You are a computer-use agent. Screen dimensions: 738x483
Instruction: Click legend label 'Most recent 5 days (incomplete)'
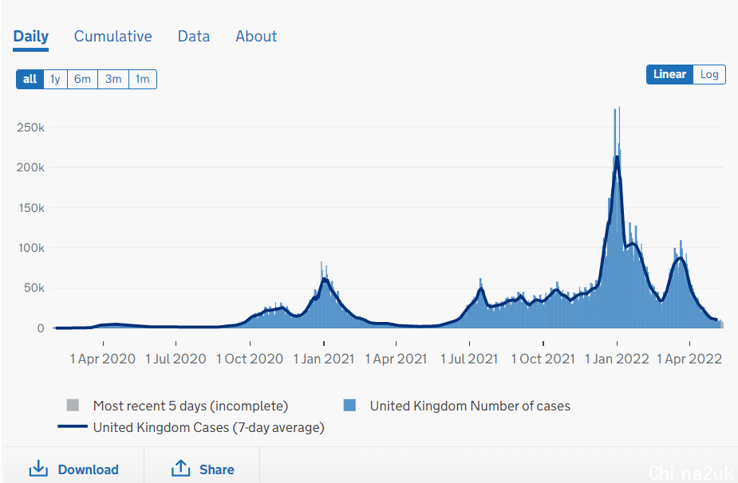pyautogui.click(x=191, y=406)
